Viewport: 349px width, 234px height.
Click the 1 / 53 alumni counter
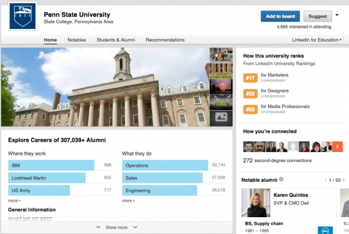click(x=335, y=180)
